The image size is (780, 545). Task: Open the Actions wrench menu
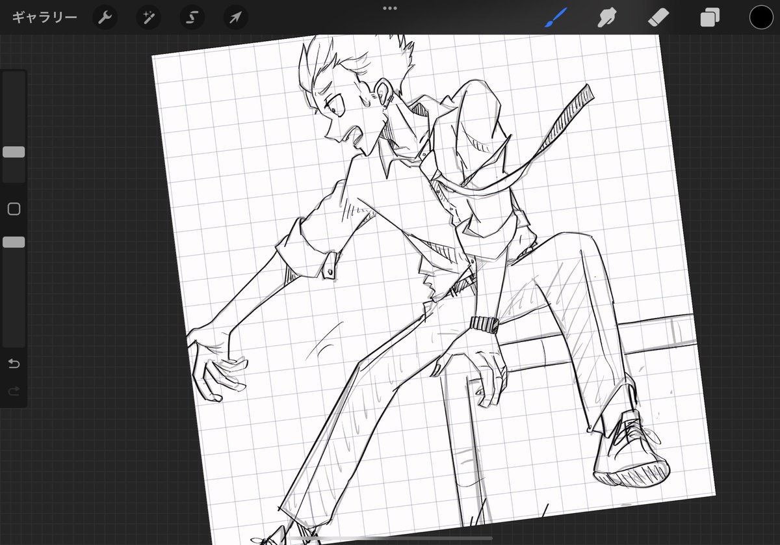coord(105,18)
